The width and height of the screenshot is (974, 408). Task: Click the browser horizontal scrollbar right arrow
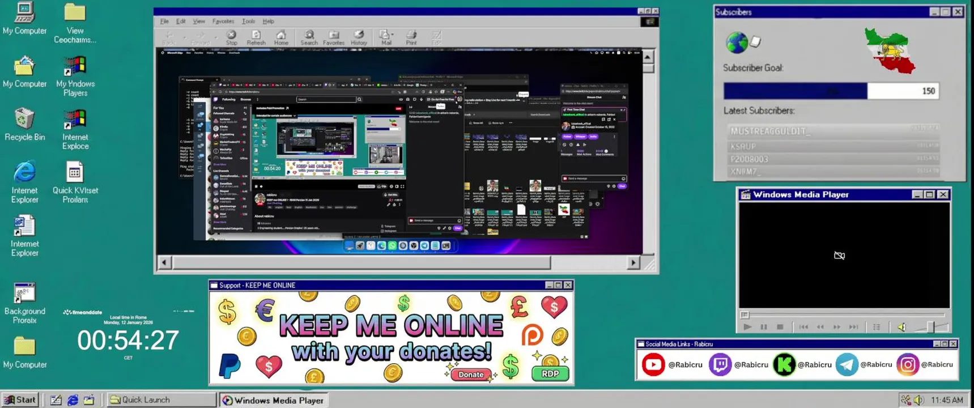coord(633,262)
